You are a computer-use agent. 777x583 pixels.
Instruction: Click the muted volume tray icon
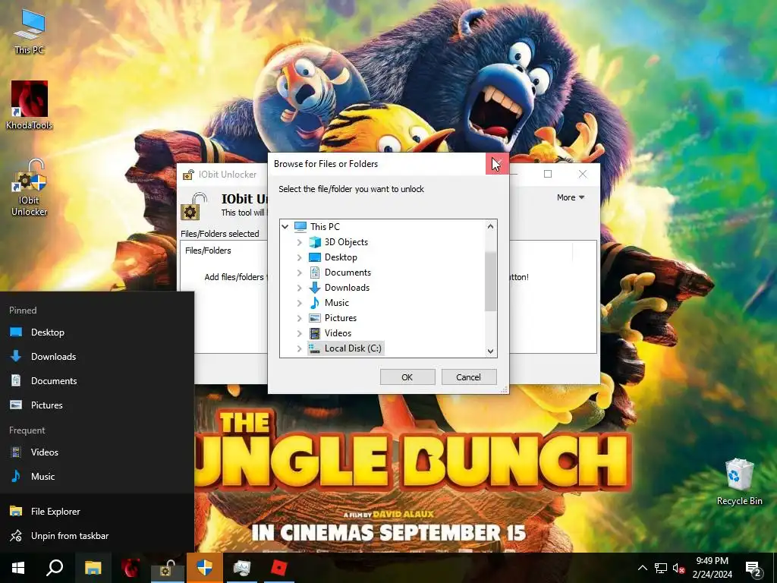[x=679, y=568]
